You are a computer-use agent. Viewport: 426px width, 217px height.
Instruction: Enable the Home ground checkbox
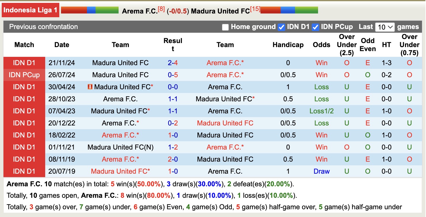(226, 27)
